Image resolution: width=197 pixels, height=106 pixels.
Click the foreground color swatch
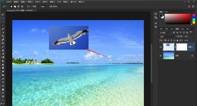tap(161, 16)
